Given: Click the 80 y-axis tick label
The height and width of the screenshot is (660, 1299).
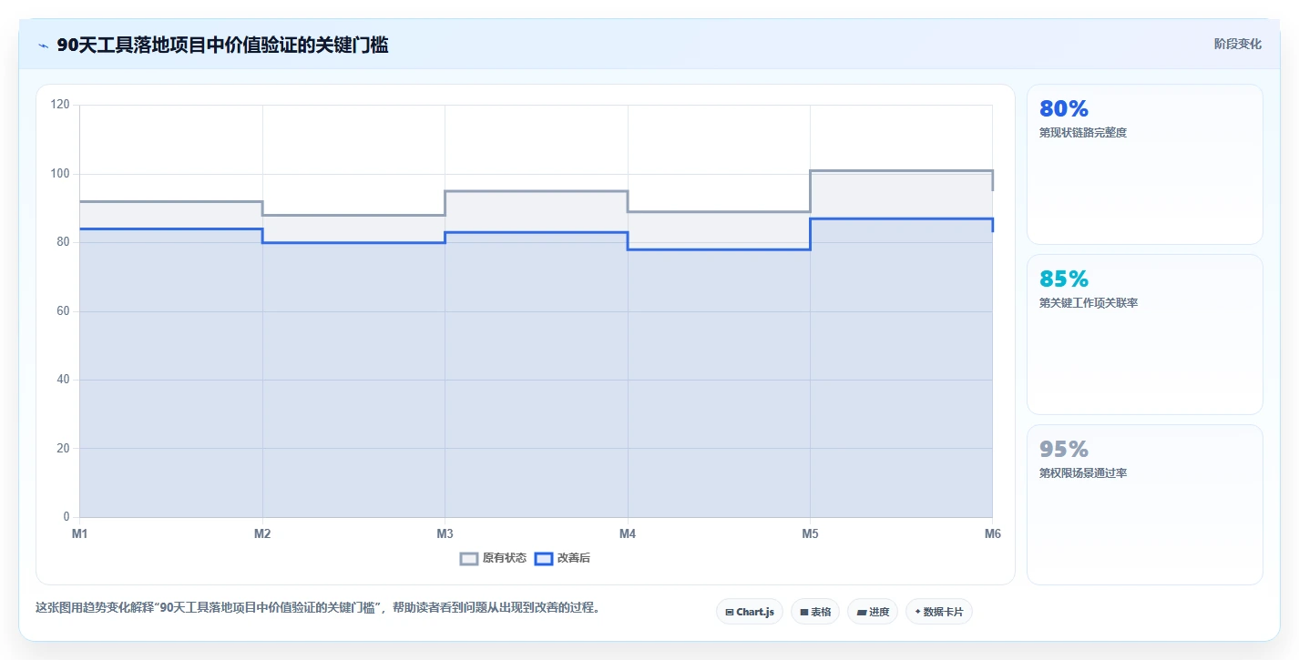Looking at the screenshot, I should coord(63,242).
